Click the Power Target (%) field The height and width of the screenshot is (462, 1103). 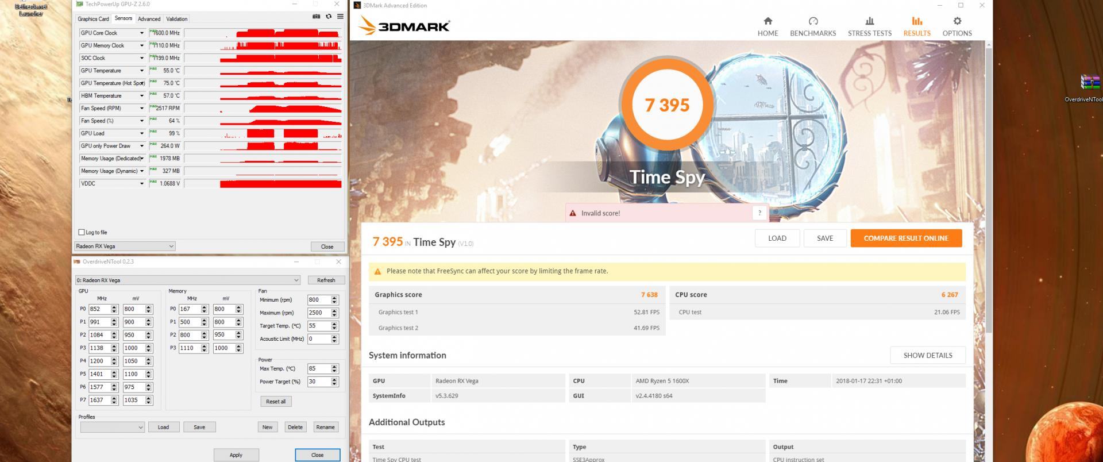319,382
